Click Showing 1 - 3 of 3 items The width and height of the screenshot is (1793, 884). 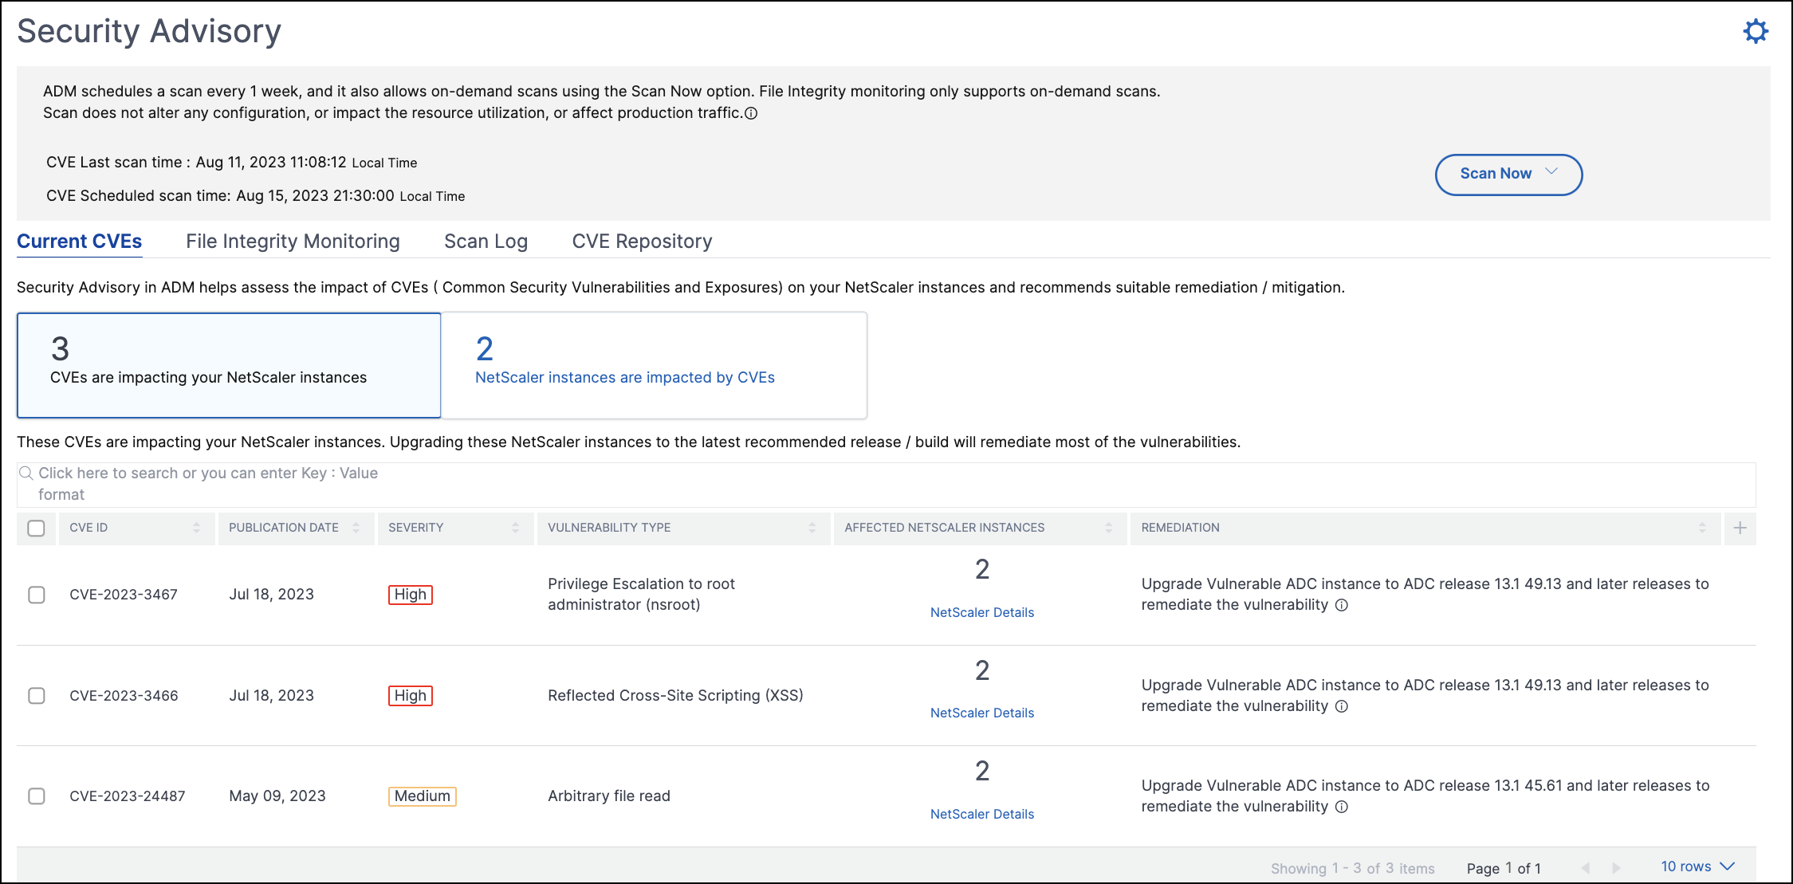(1352, 869)
